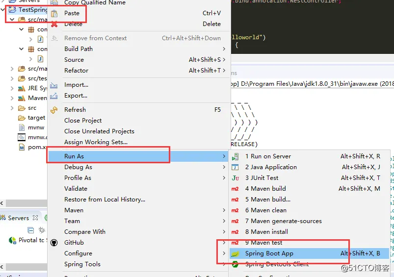Click the Export icon in the context menu

[54, 96]
